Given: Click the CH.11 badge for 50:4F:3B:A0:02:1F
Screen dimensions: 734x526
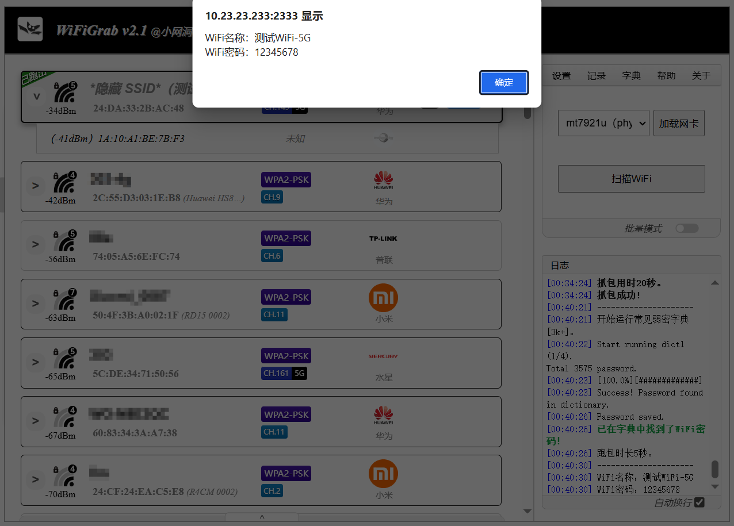Looking at the screenshot, I should [x=274, y=314].
